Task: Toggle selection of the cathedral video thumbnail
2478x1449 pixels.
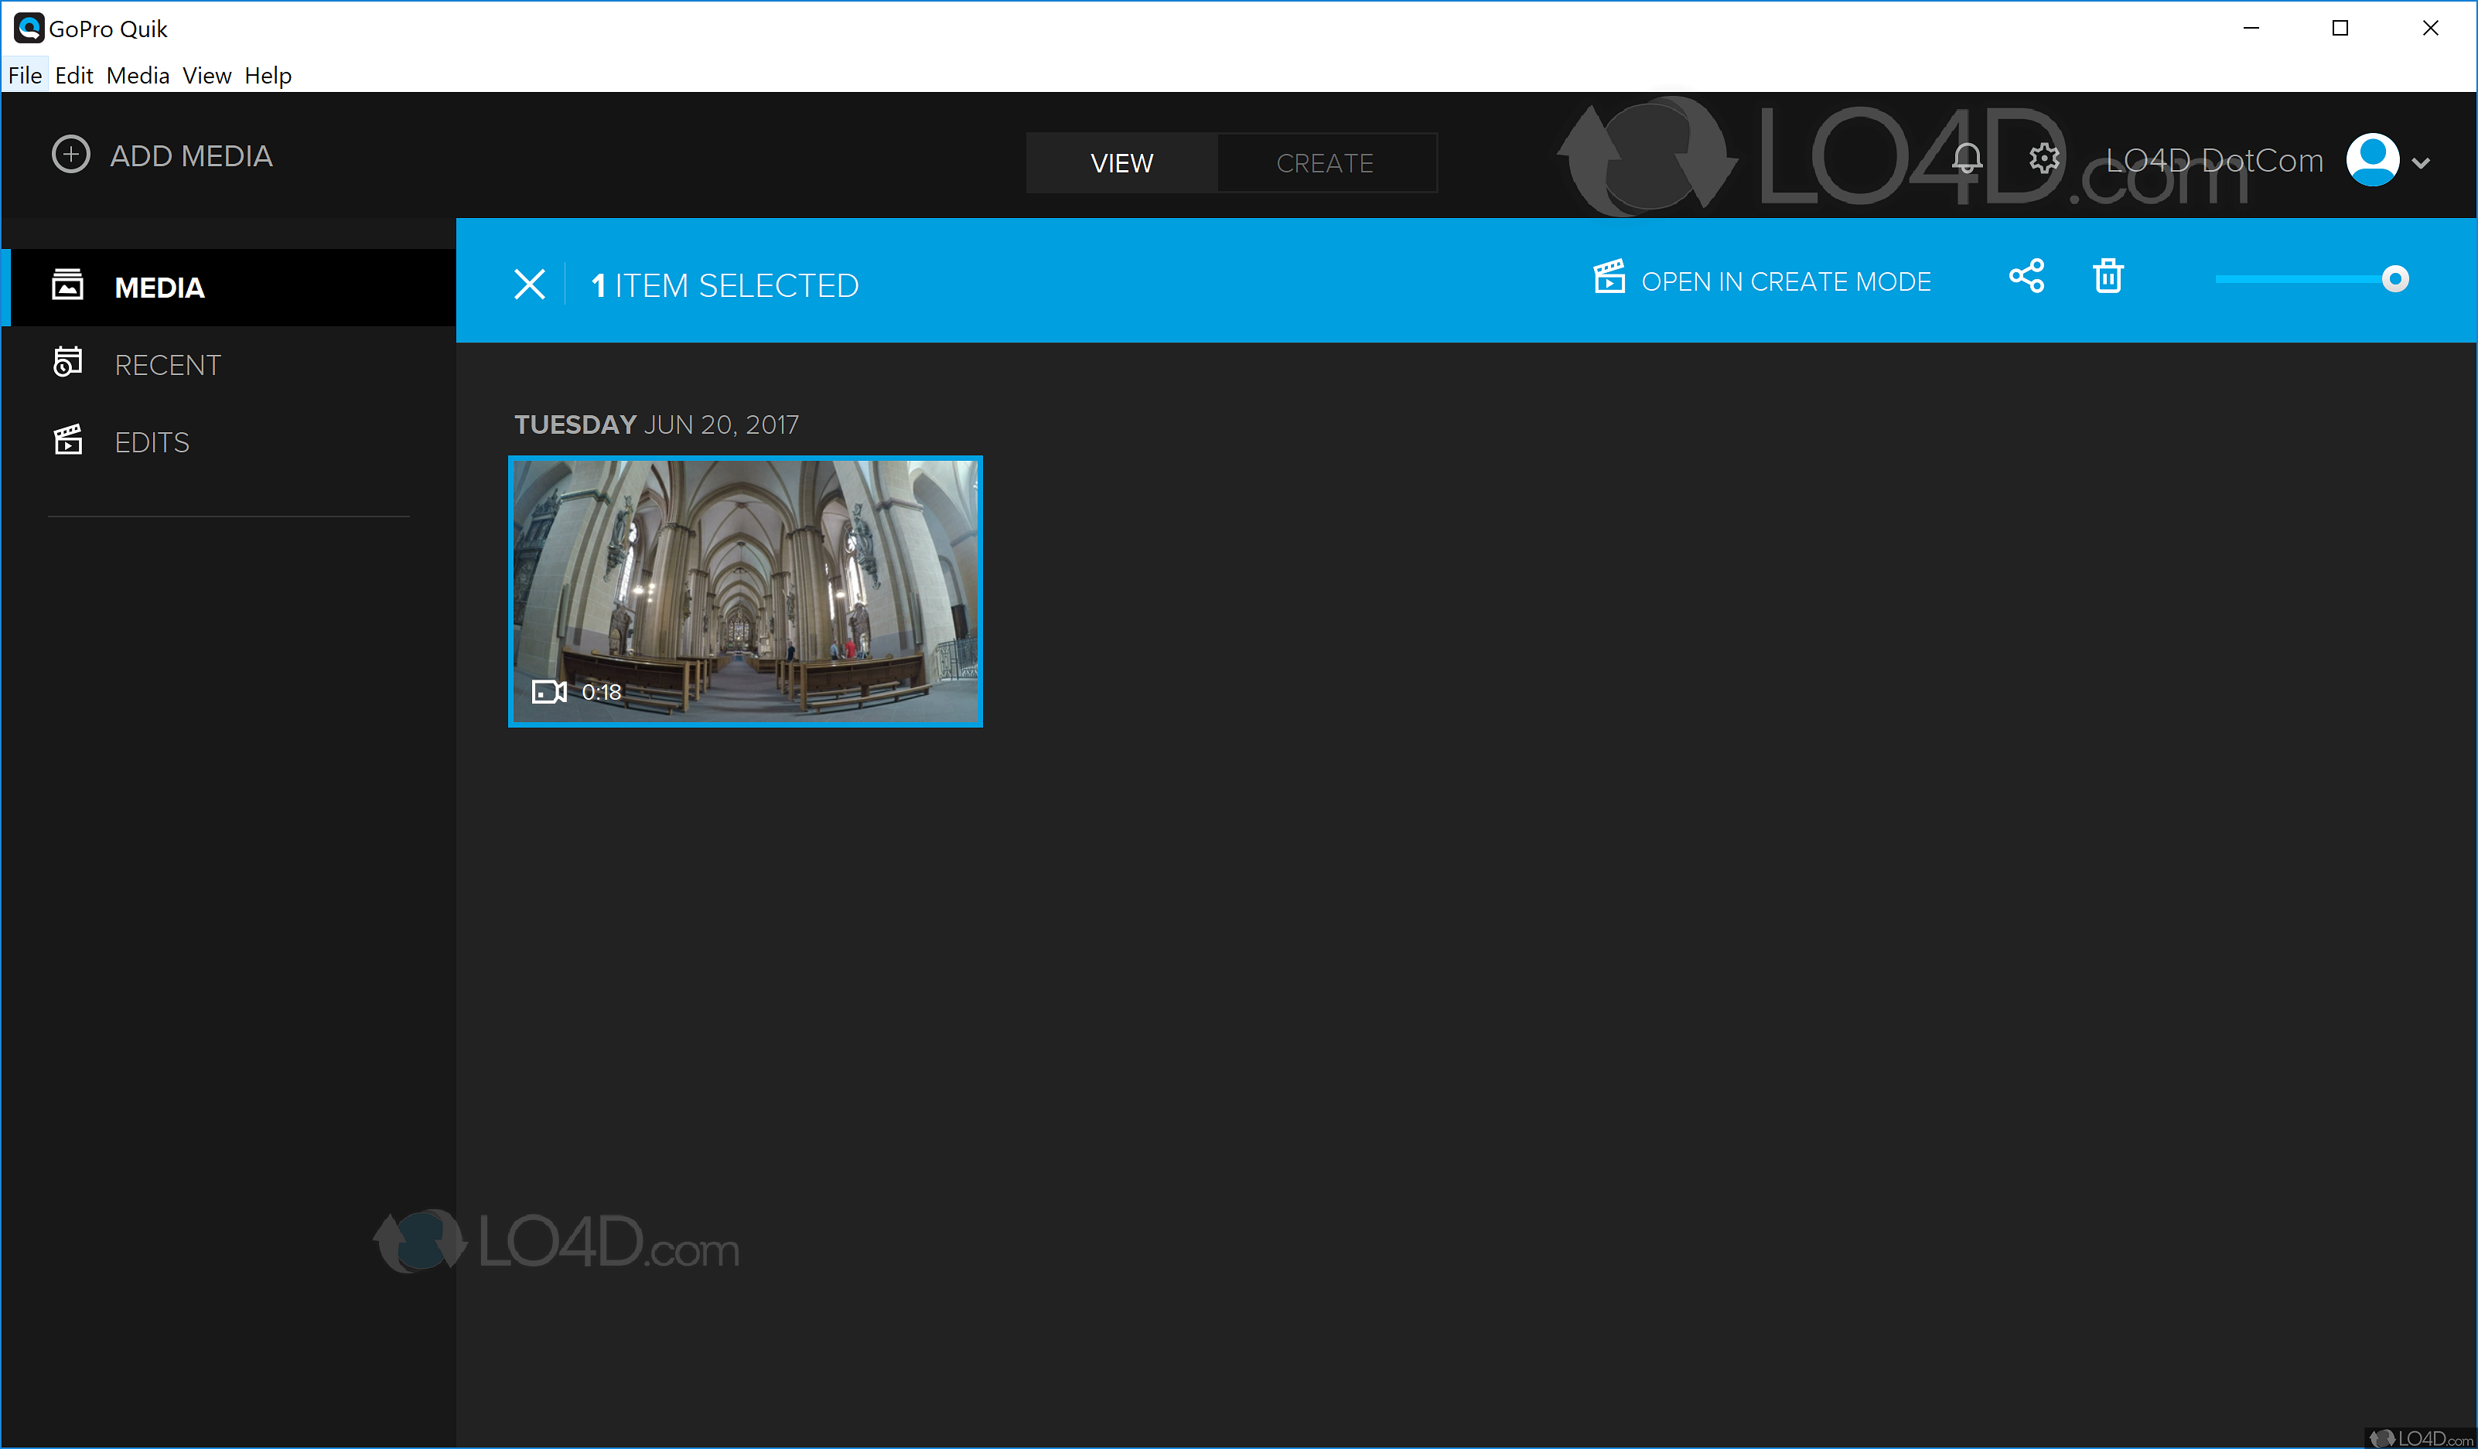Action: [746, 592]
